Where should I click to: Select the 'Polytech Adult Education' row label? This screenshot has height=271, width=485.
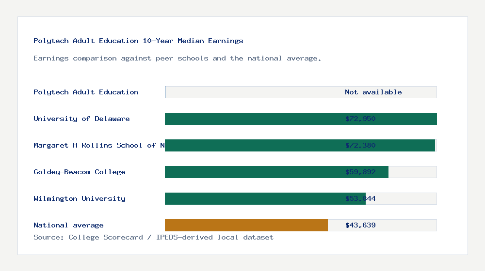point(86,92)
